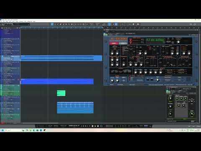This screenshot has height=151, width=201.
Task: Select the small green clip in the arrangement
Action: (61, 93)
